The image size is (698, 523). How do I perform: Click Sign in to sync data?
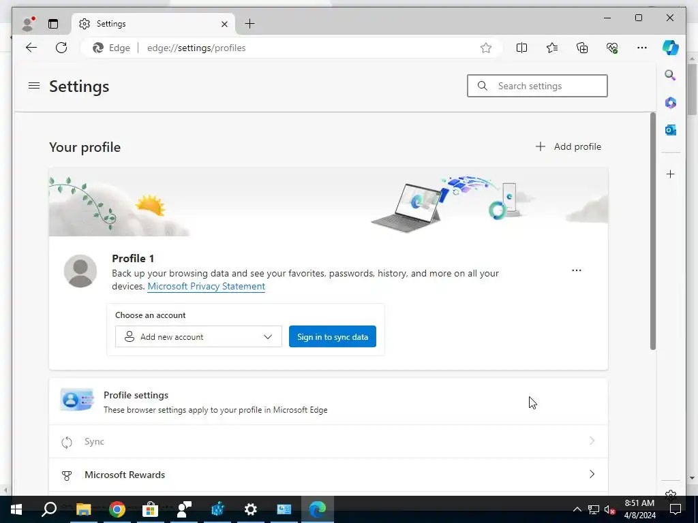[333, 336]
